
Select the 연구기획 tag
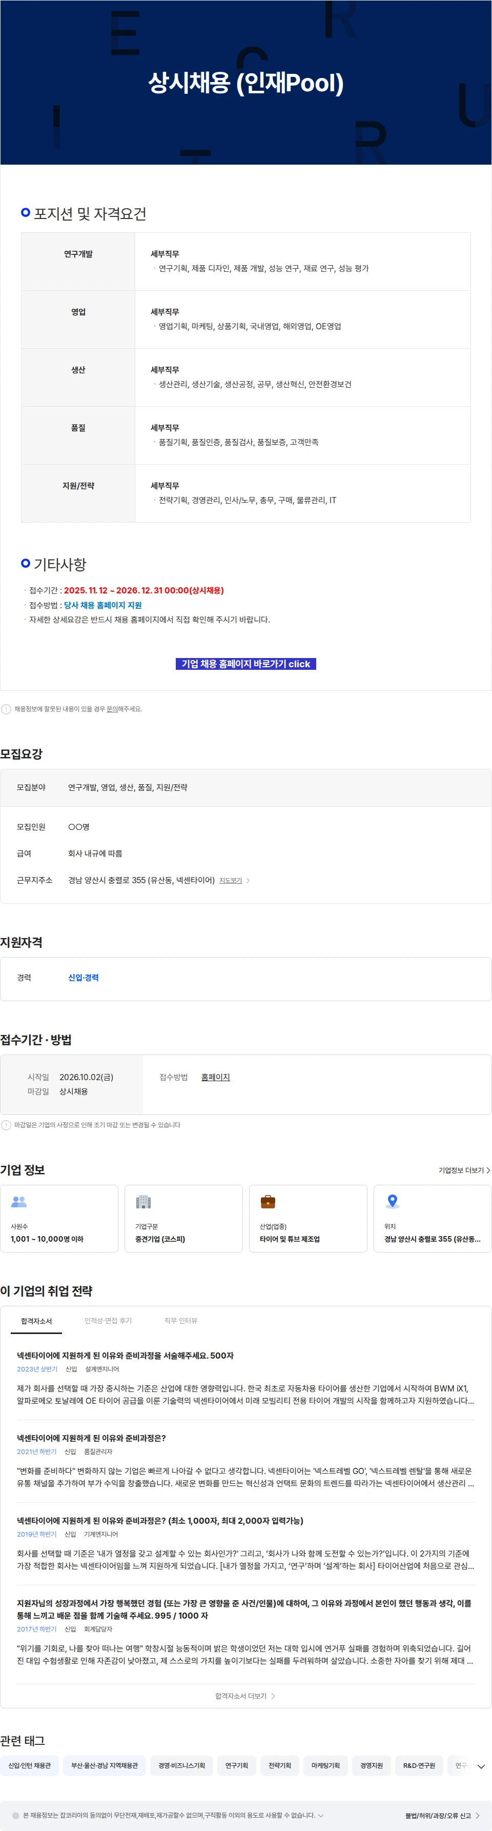click(x=236, y=1765)
